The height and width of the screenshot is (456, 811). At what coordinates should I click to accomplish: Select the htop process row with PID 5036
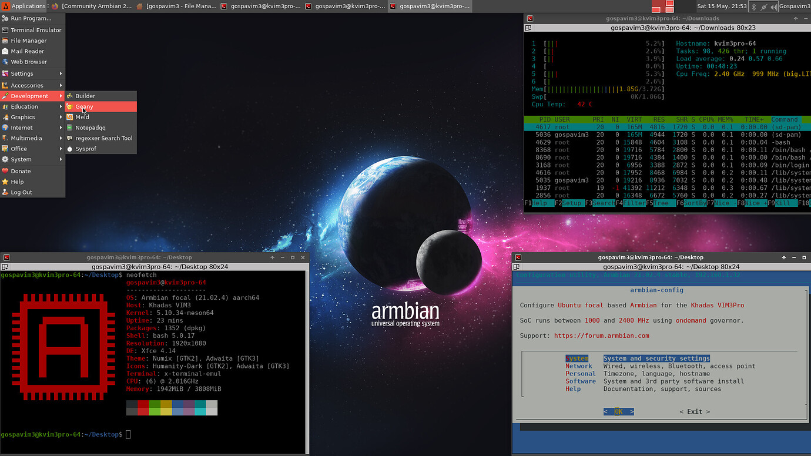coord(668,135)
